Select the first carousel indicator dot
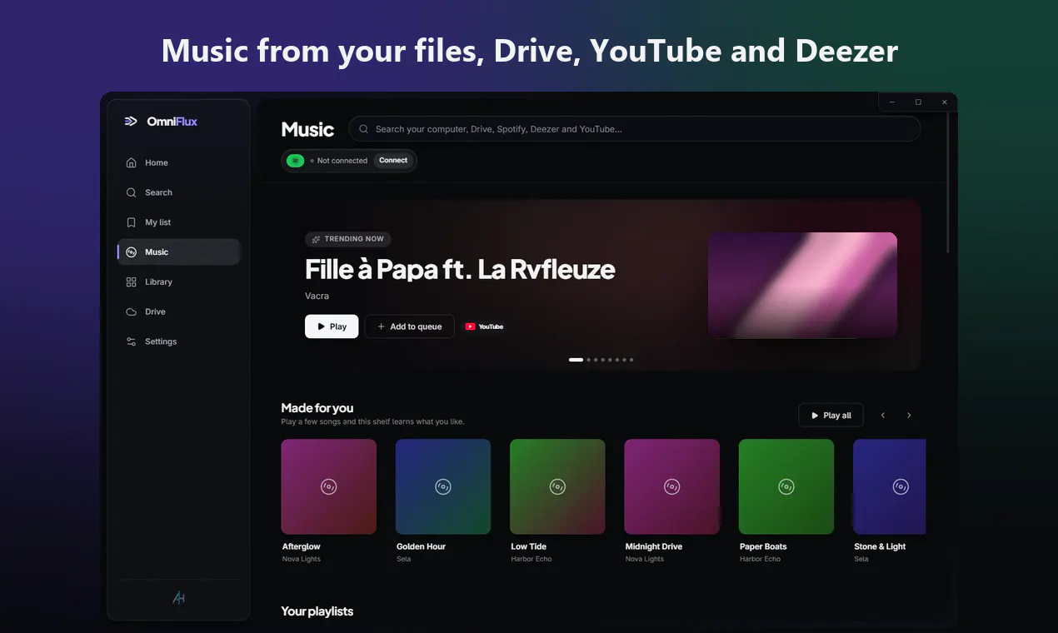 (576, 360)
